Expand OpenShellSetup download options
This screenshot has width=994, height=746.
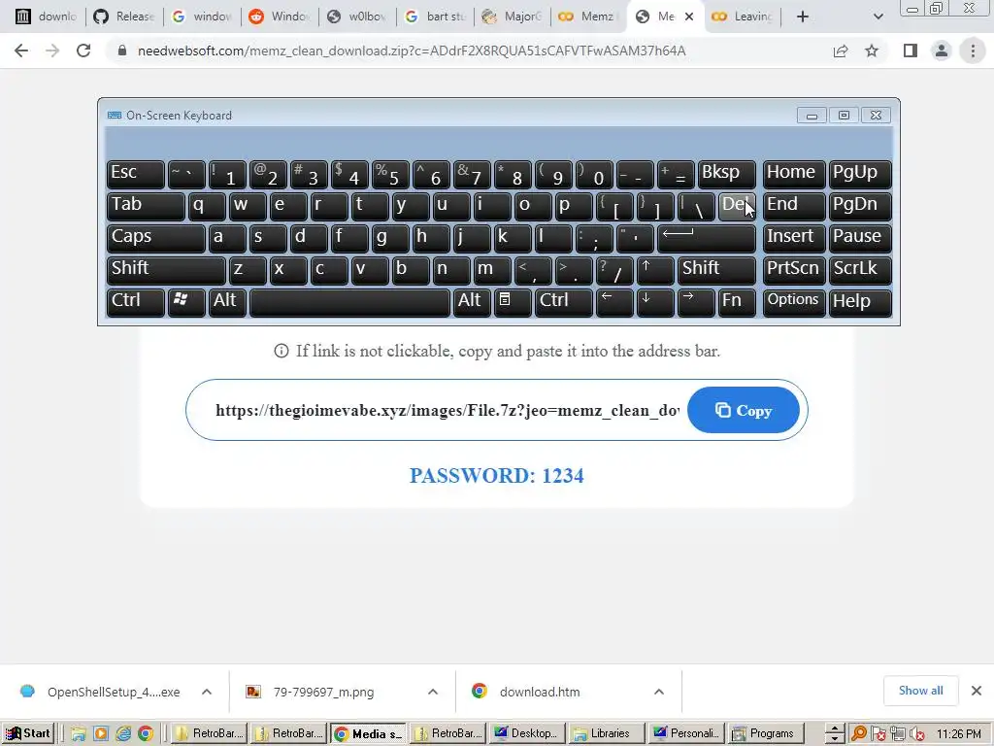[x=207, y=692]
